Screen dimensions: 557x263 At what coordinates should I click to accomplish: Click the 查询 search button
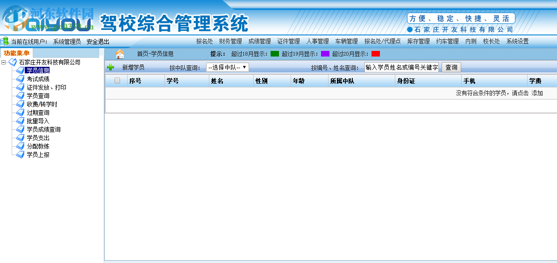pyautogui.click(x=451, y=67)
